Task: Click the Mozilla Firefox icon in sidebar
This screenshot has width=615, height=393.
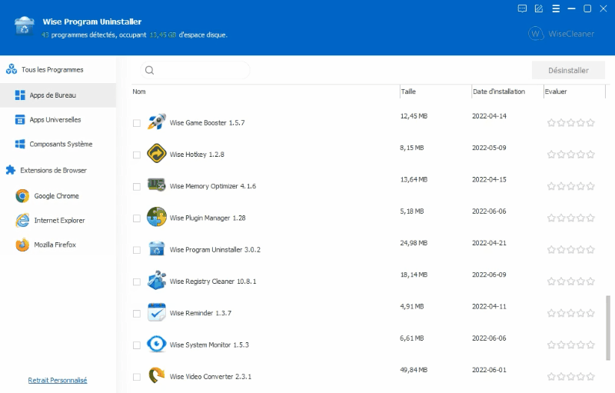Action: coord(22,245)
